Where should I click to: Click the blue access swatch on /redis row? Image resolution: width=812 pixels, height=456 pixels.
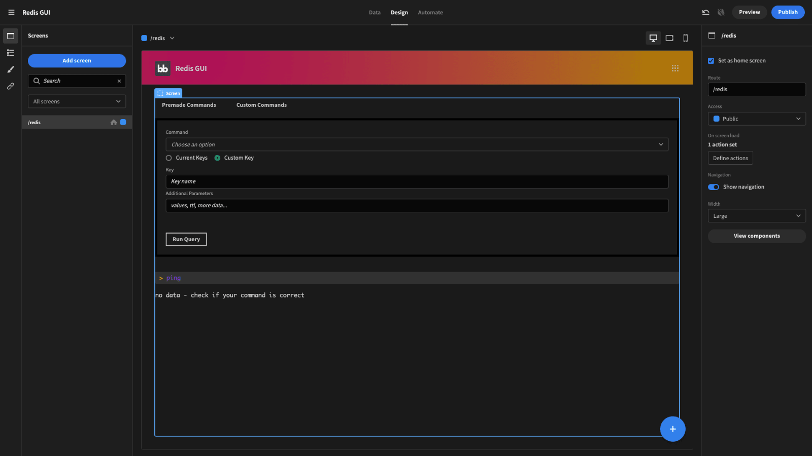click(123, 122)
